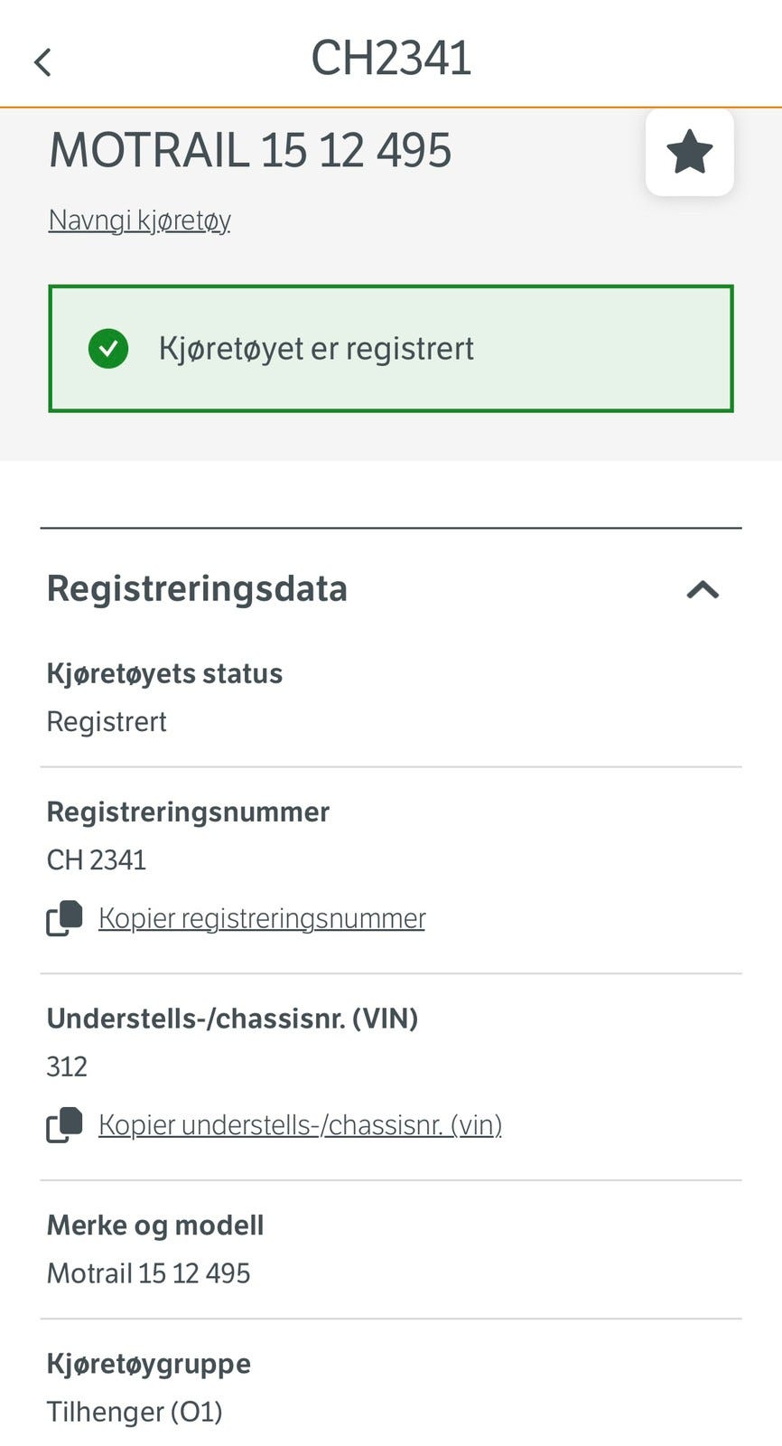Select the CH2341 page title
This screenshot has height=1446, width=782.
pos(391,59)
